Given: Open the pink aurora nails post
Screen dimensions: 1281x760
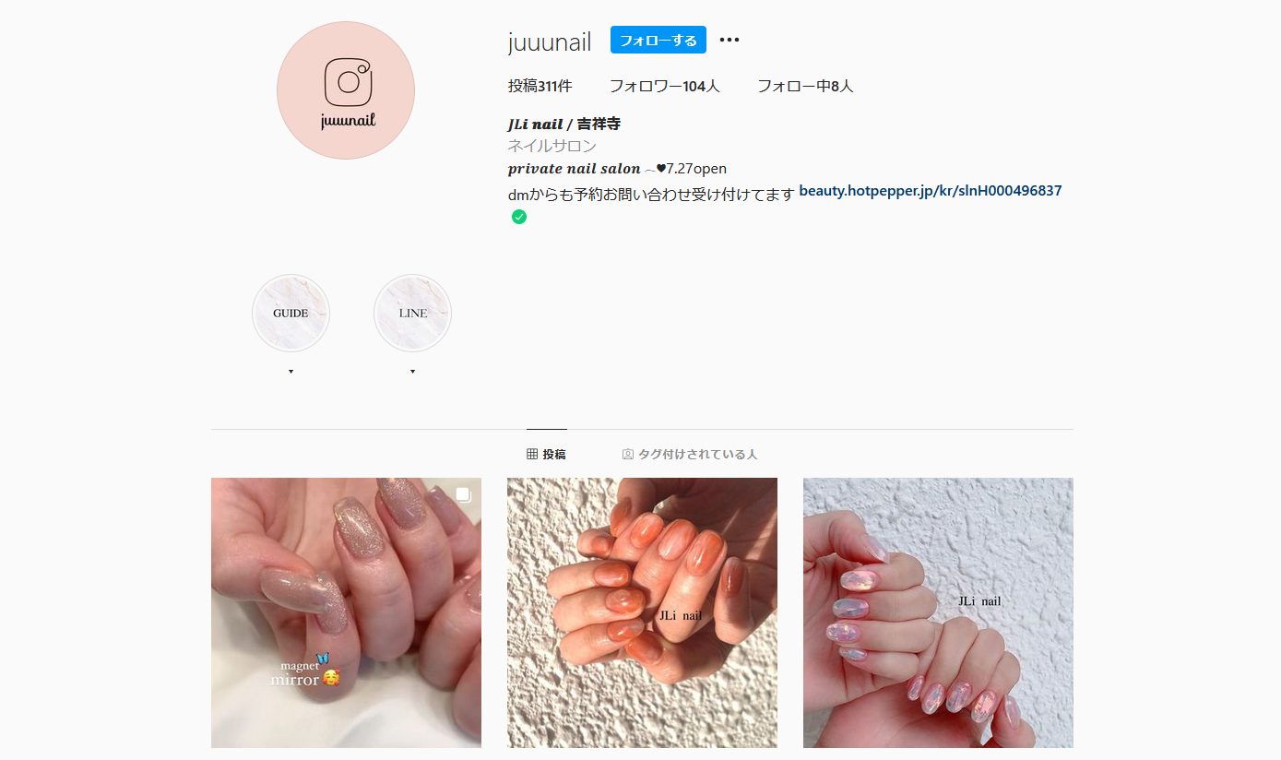Looking at the screenshot, I should tap(938, 612).
